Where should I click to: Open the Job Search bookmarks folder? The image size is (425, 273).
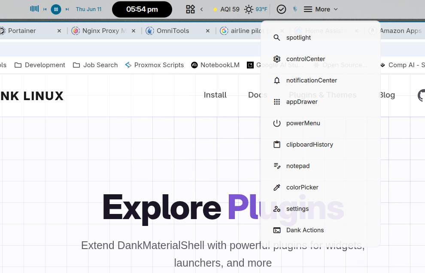[95, 65]
